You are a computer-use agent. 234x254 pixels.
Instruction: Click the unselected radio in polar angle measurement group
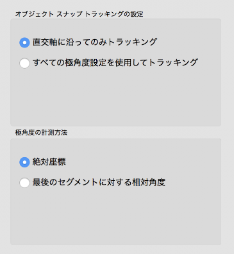click(24, 183)
